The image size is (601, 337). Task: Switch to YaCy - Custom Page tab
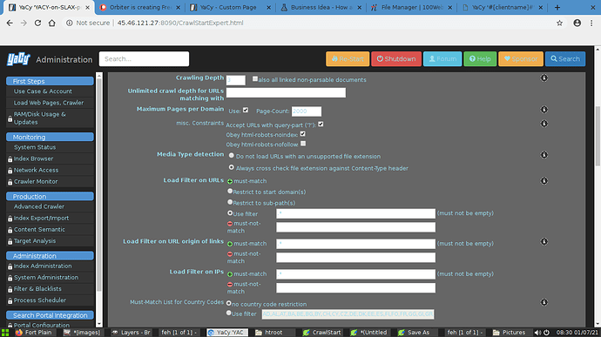pyautogui.click(x=230, y=7)
